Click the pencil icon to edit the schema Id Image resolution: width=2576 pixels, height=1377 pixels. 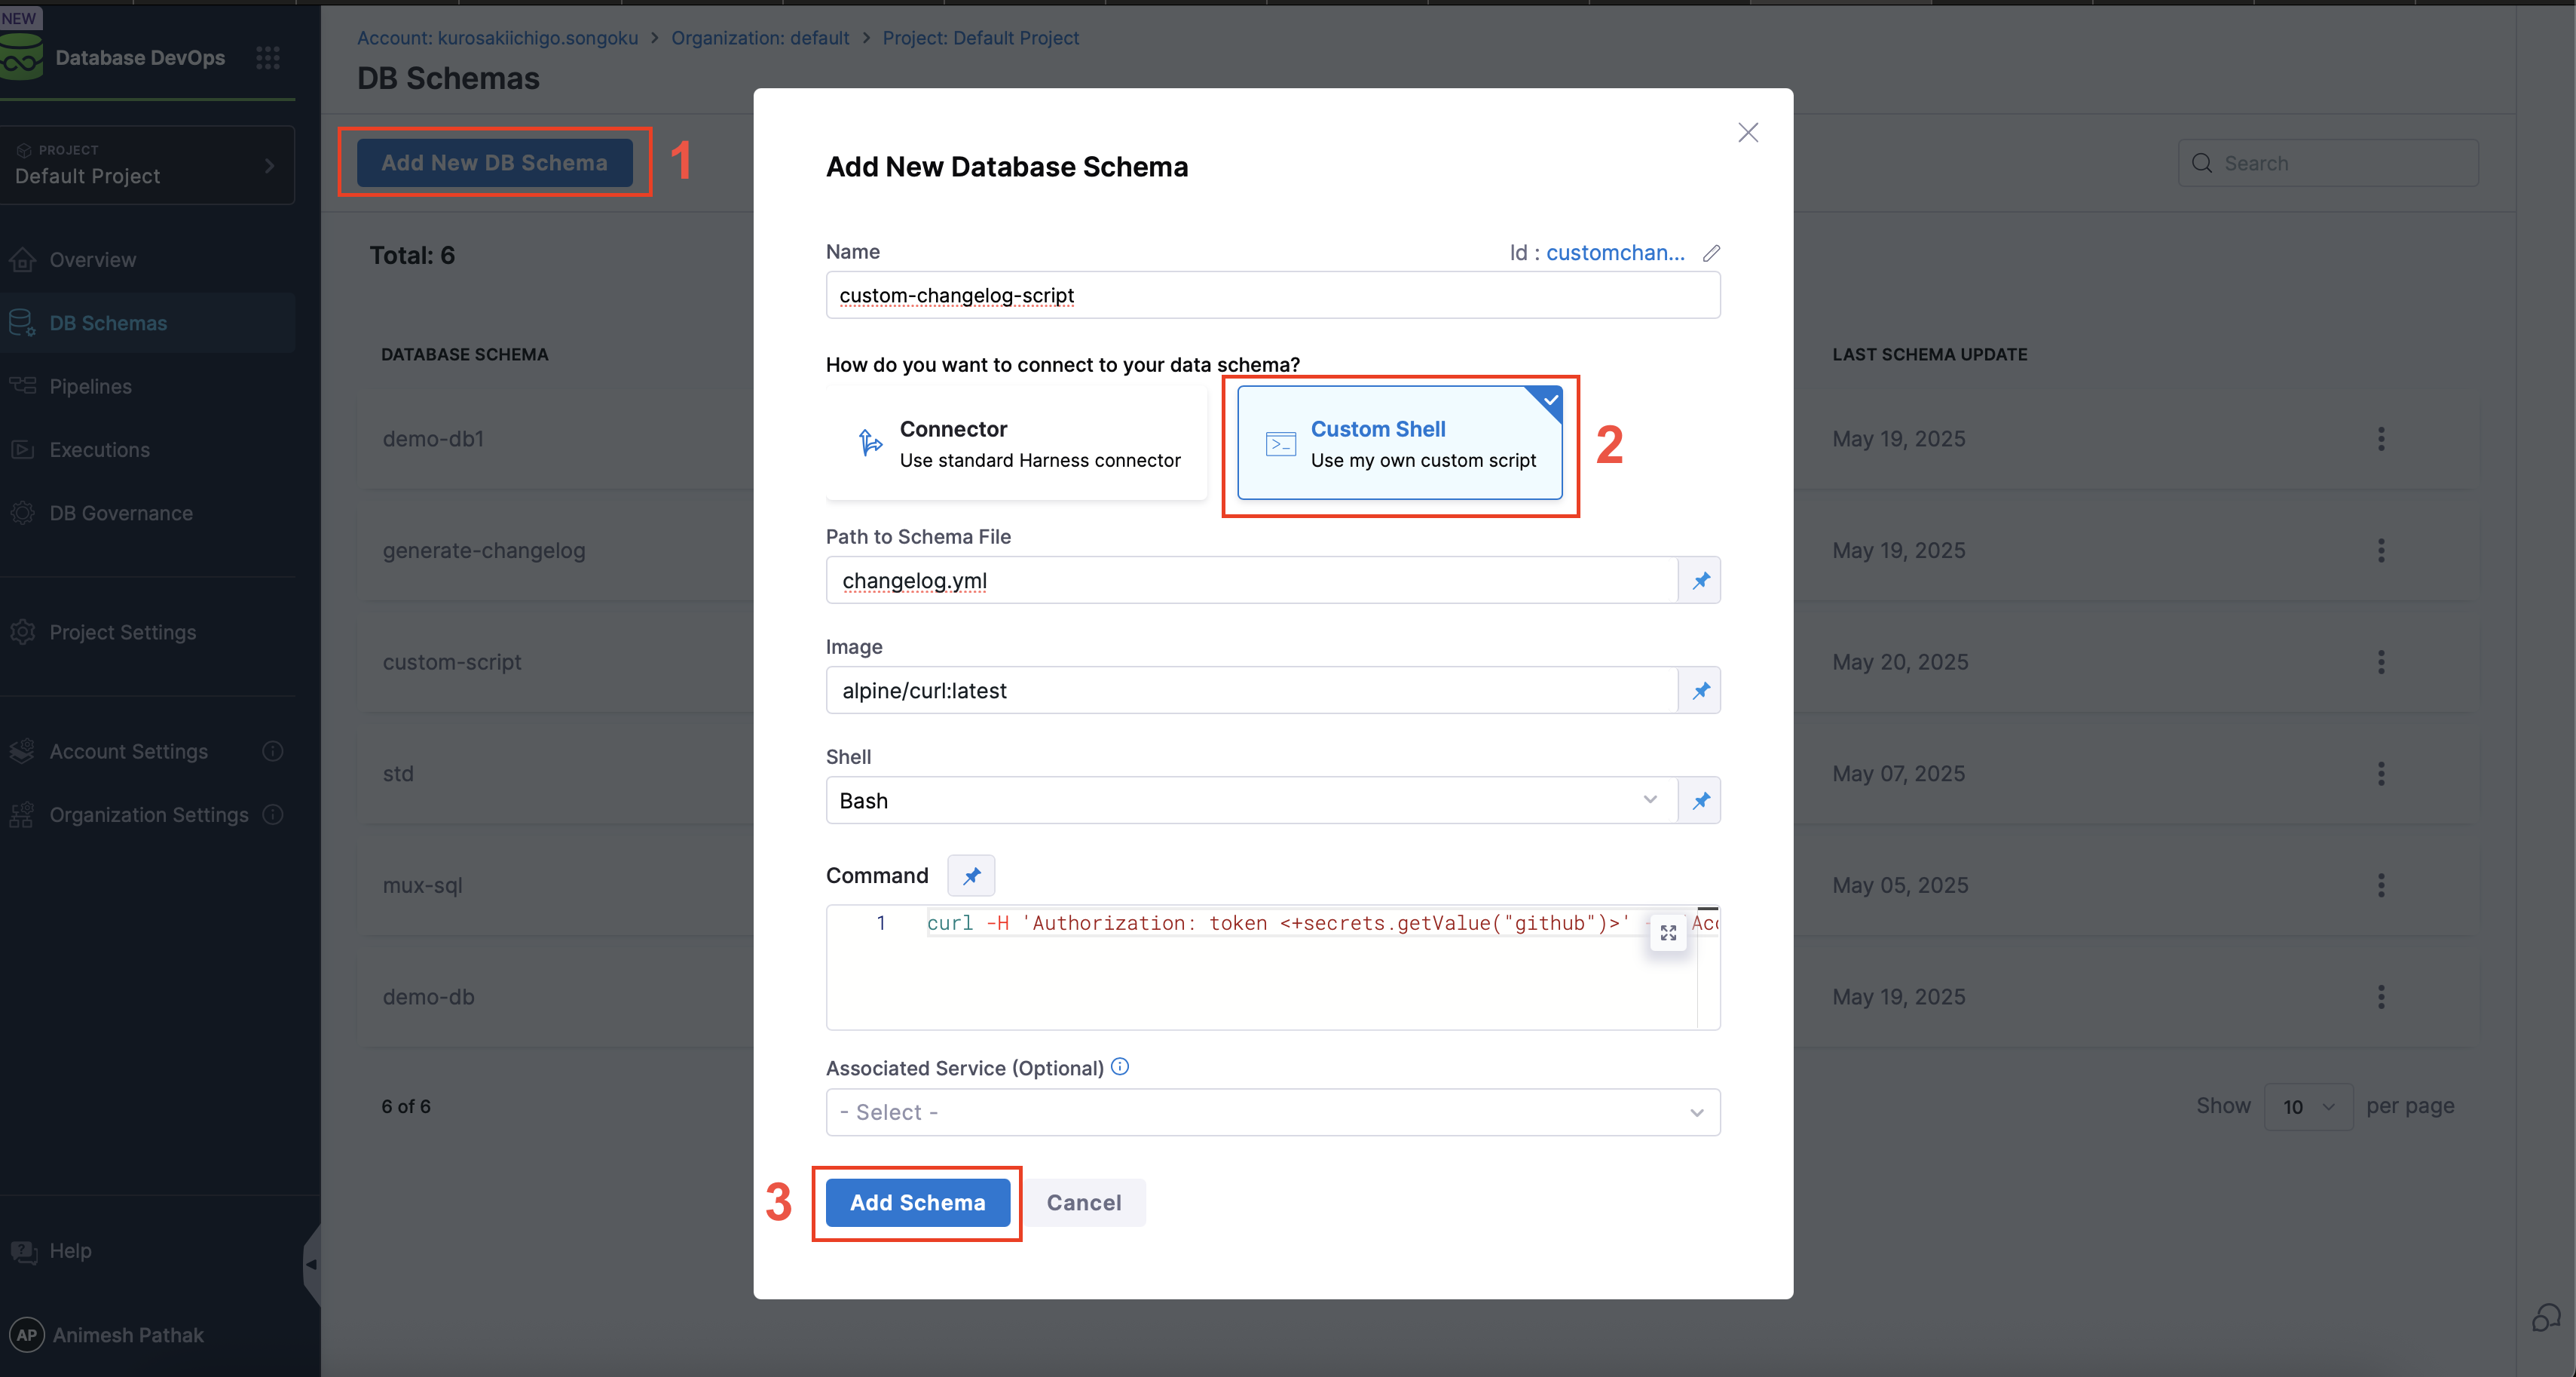pyautogui.click(x=1711, y=252)
